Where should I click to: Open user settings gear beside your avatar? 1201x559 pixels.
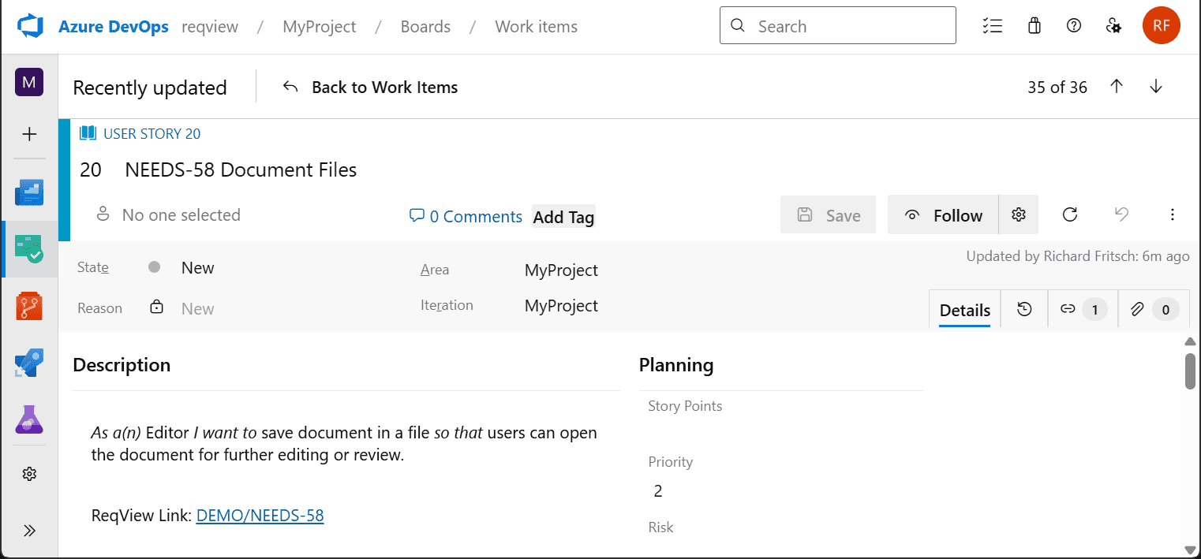1113,25
